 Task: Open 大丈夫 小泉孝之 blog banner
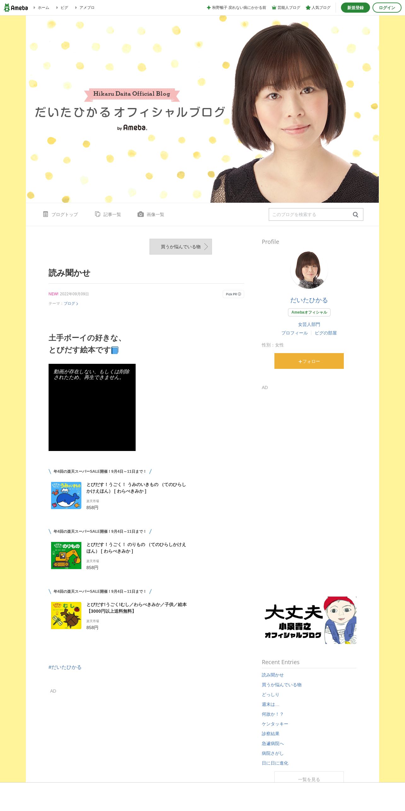click(x=309, y=620)
